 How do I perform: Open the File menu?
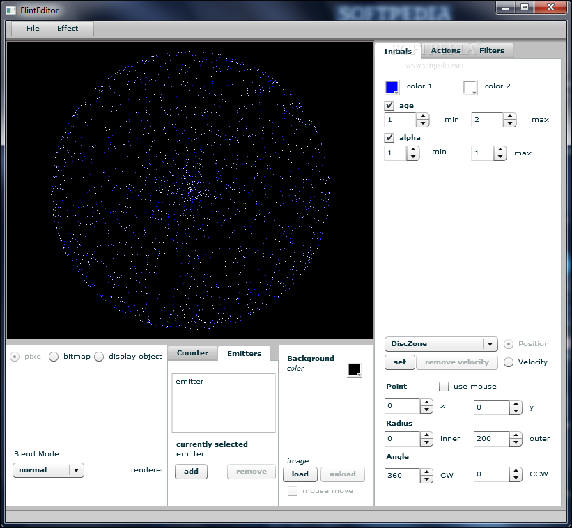tap(33, 28)
